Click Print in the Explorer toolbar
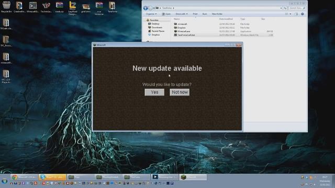This screenshot has height=188, width=335. pyautogui.click(x=195, y=14)
